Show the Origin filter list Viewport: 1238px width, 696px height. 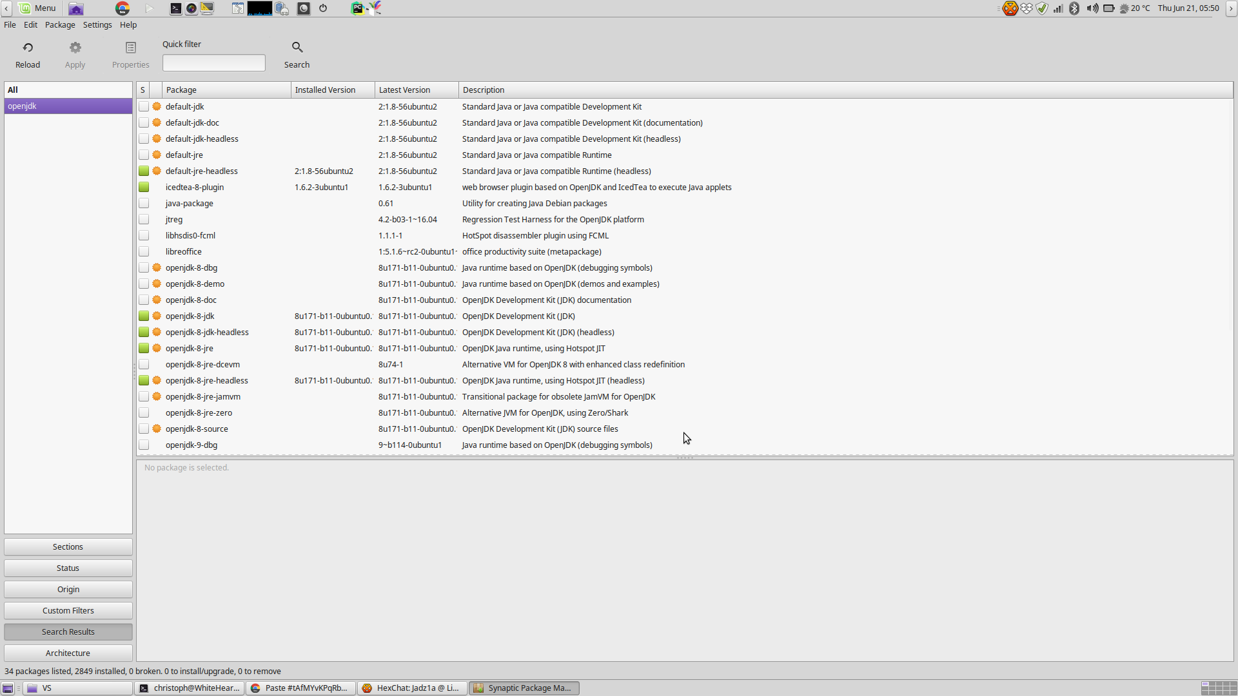click(68, 589)
